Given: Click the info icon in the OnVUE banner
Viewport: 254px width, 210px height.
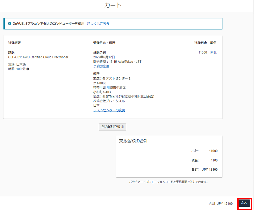Looking at the screenshot, I should 10,23.
